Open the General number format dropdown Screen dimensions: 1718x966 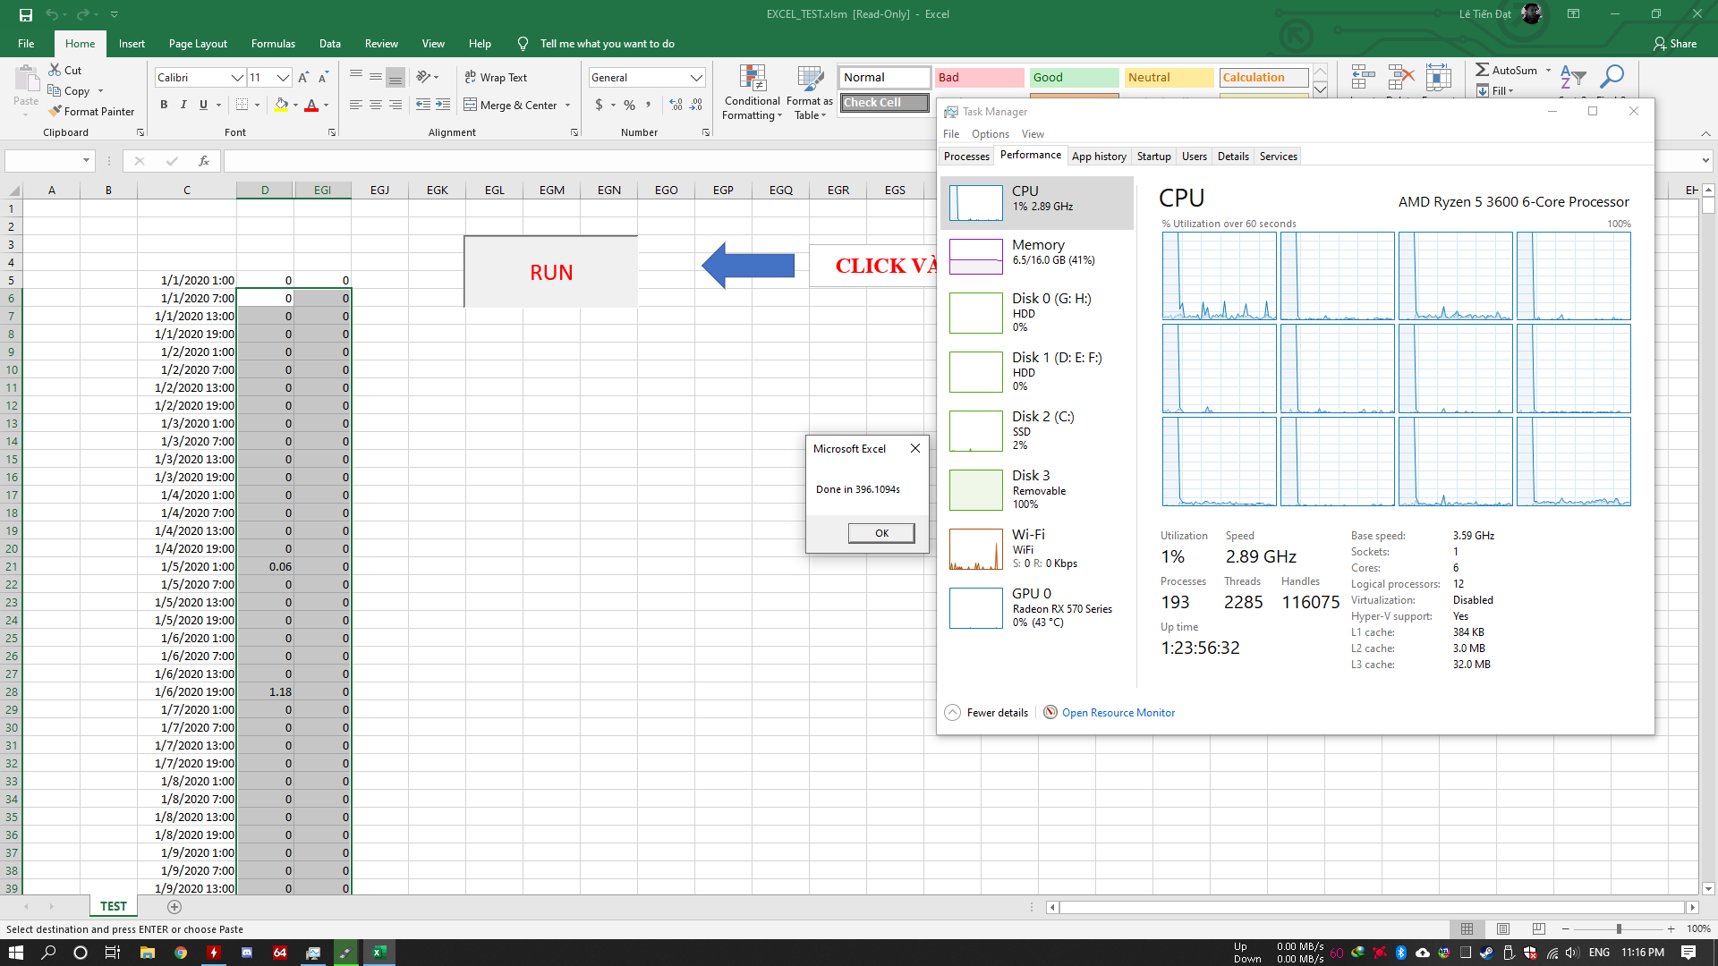tap(696, 78)
